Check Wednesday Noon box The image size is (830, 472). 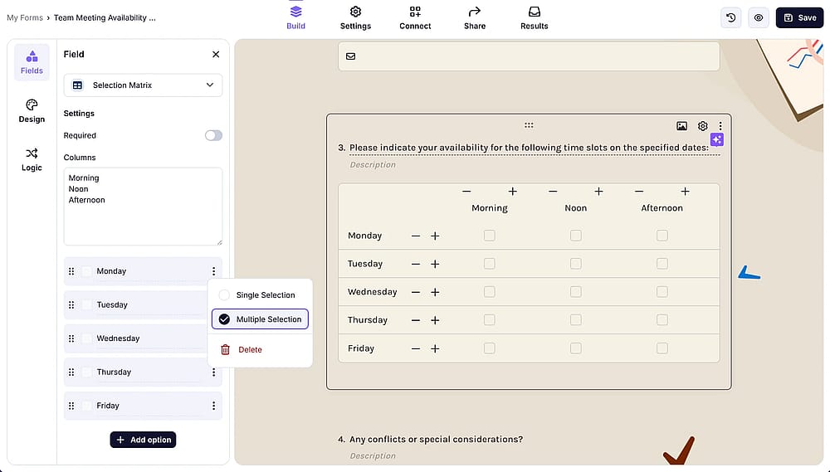tap(575, 291)
